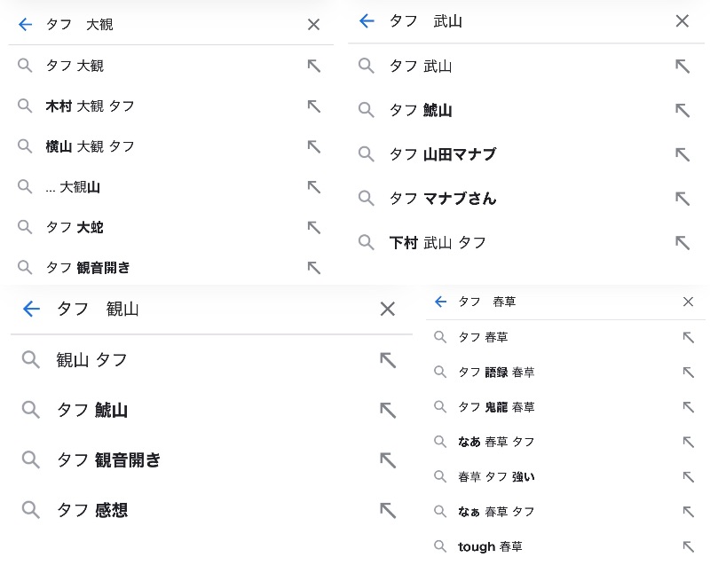Focus the タフ 春草 search field
Screen dimensions: 710x565
[x=559, y=302]
